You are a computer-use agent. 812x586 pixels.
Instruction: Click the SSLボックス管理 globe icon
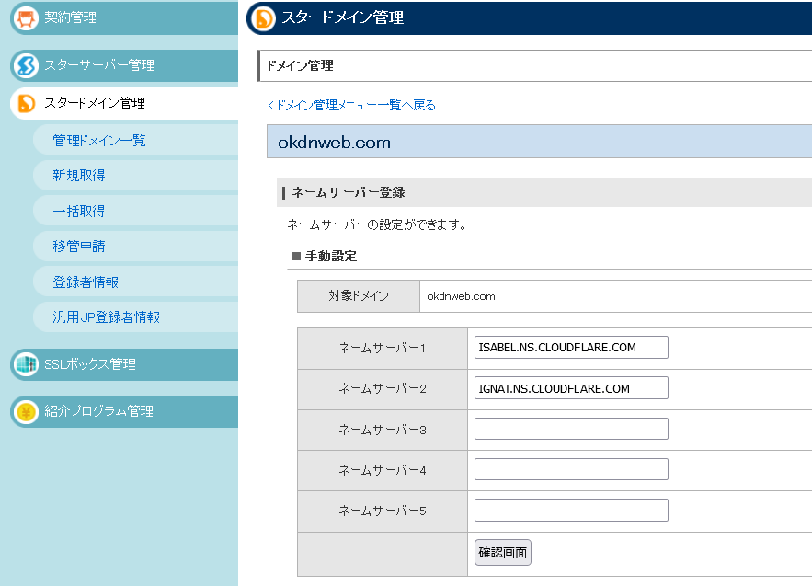(x=27, y=364)
